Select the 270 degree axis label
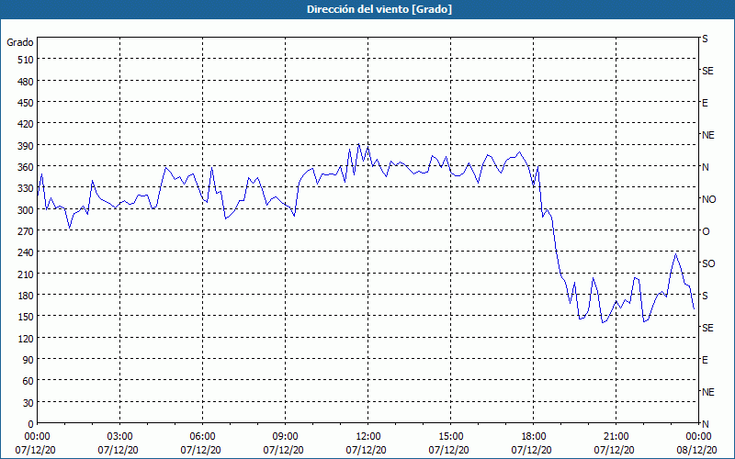Viewport: 735px width, 459px height. point(27,231)
